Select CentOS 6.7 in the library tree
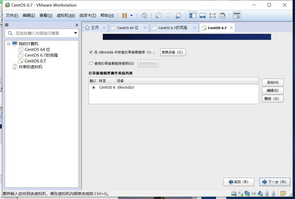Image resolution: width=295 pixels, height=199 pixels. (35, 61)
